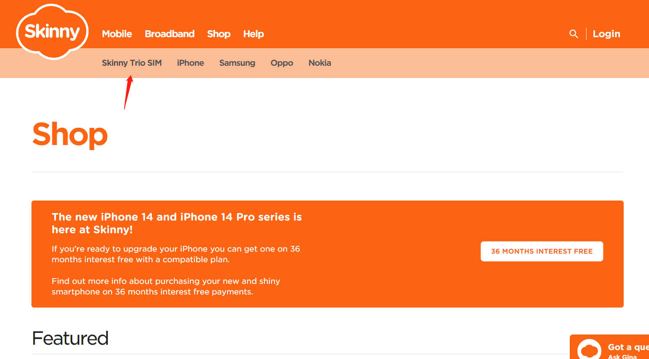Click the Skinny cloud logo
Screen dimensions: 649x359
pyautogui.click(x=52, y=32)
